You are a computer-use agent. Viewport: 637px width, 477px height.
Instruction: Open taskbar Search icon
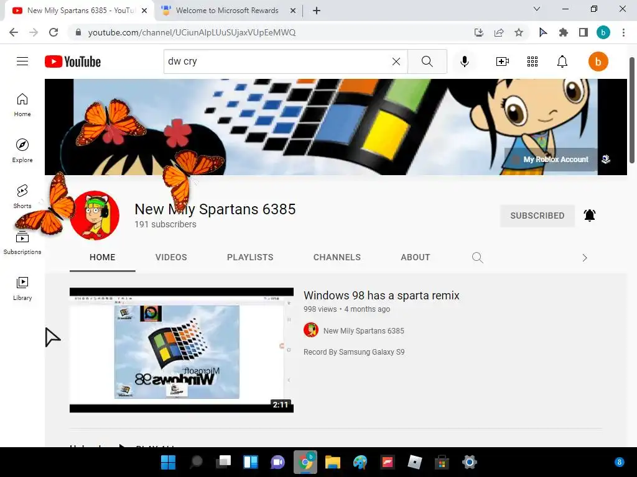[196, 462]
